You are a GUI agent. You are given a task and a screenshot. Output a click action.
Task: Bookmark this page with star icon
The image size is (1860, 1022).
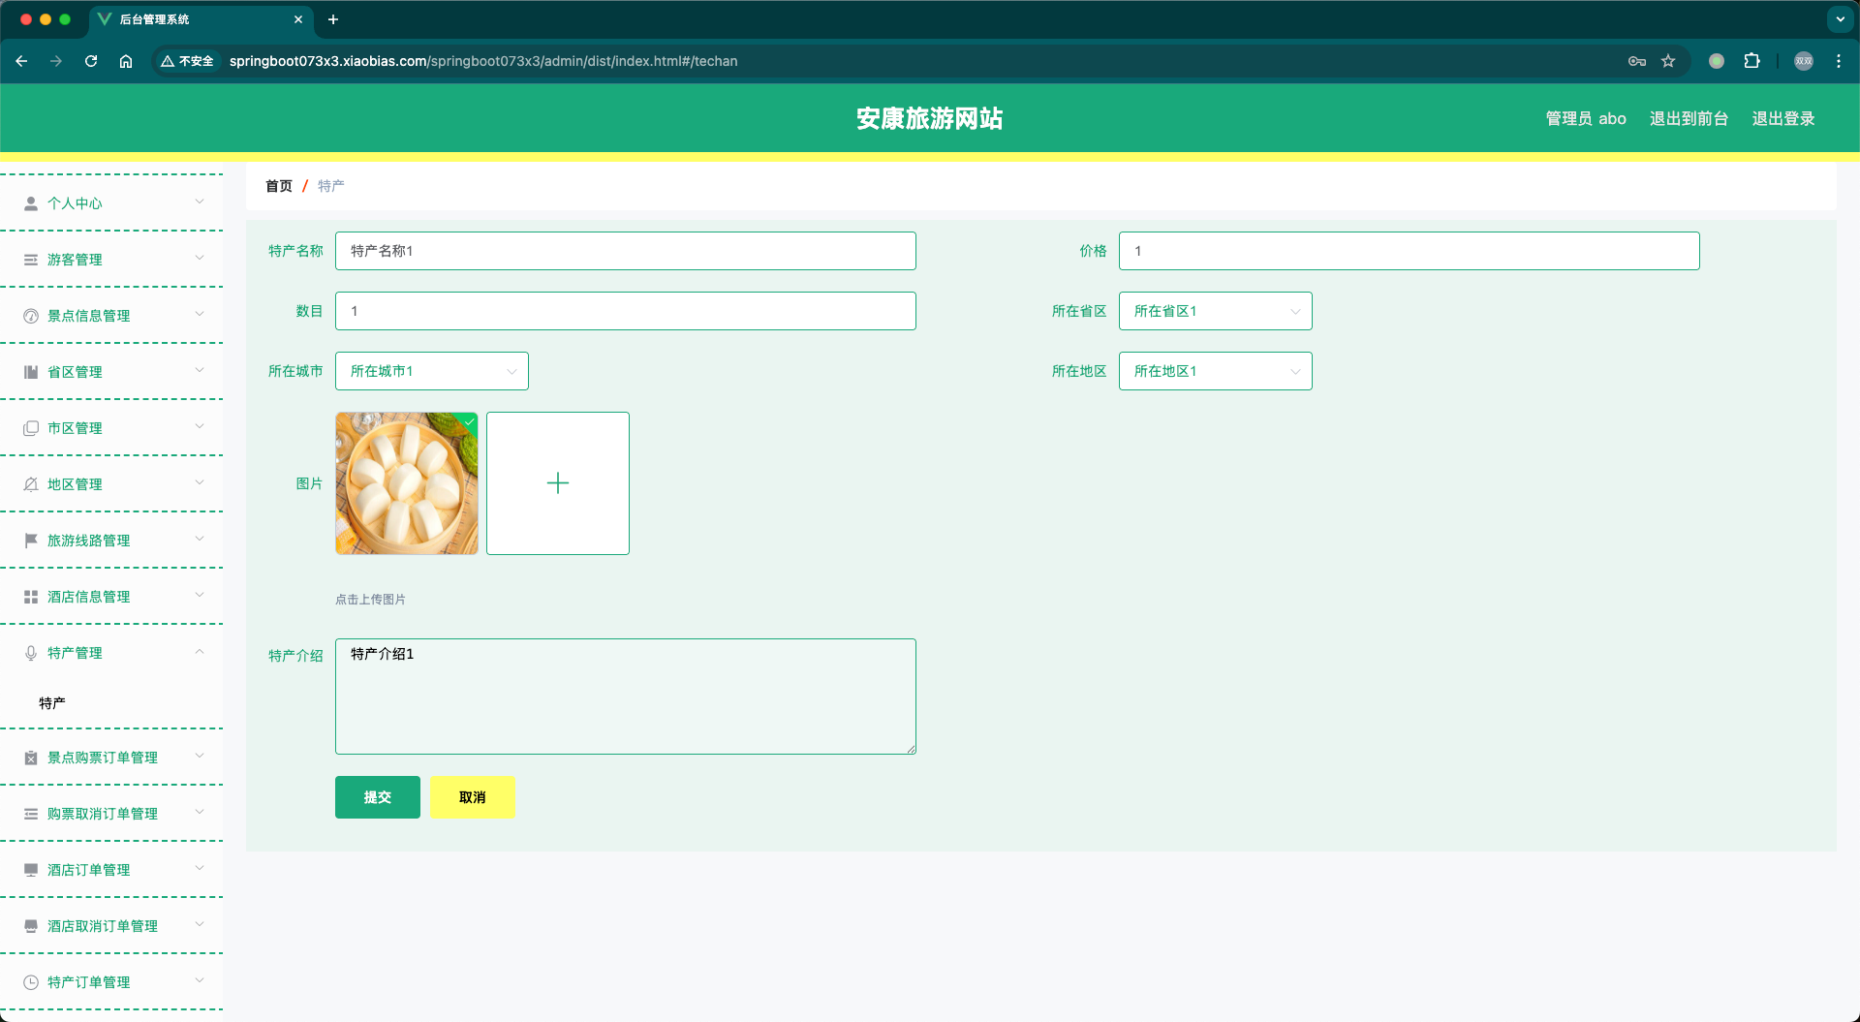1668,61
